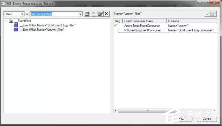Image resolution: width=222 pixels, height=126 pixels.
Task: Collapse the __EventFilter tree node
Action: click(x=6, y=21)
